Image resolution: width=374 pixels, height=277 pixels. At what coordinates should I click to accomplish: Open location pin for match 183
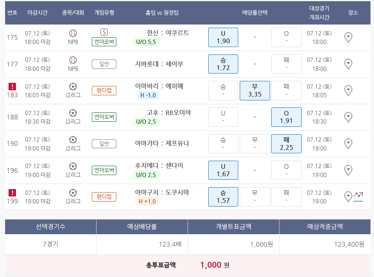(x=348, y=90)
